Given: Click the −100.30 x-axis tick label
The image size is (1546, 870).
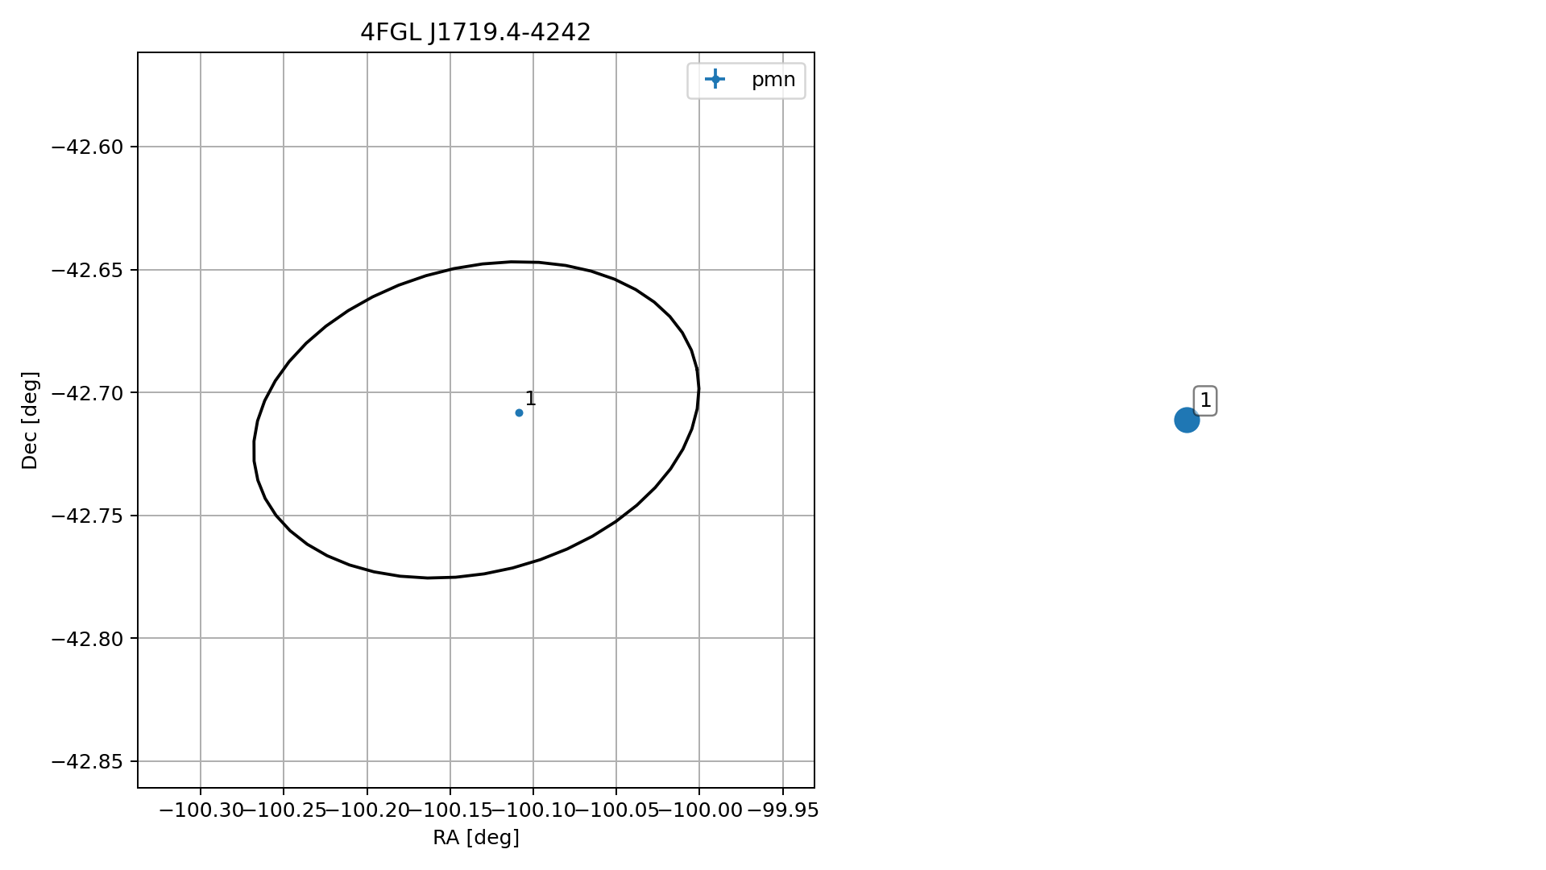Looking at the screenshot, I should coord(201,810).
